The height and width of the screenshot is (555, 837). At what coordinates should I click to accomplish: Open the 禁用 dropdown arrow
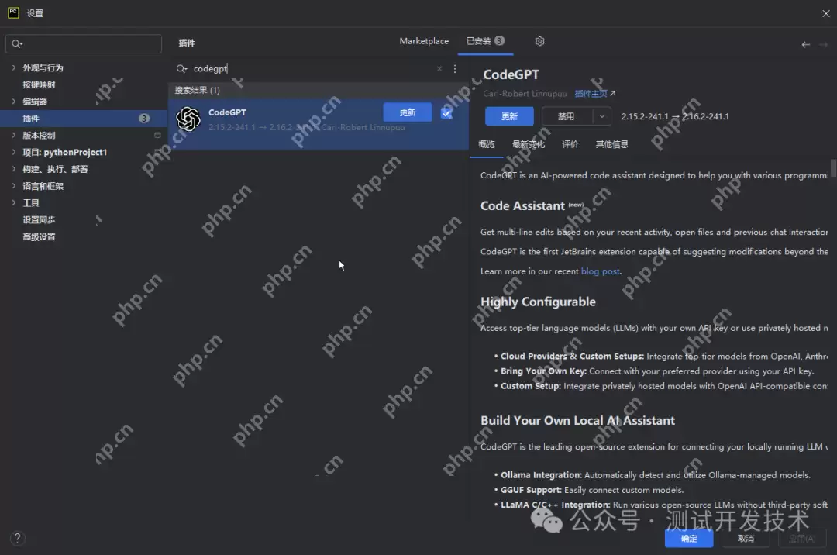coord(602,116)
